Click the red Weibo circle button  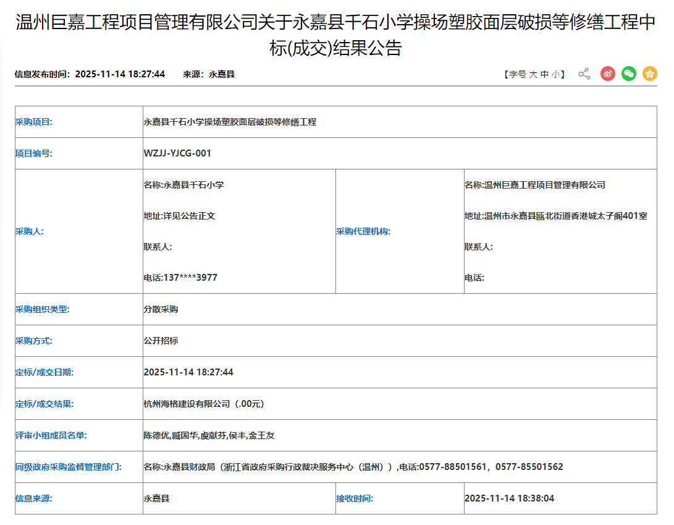[x=608, y=74]
